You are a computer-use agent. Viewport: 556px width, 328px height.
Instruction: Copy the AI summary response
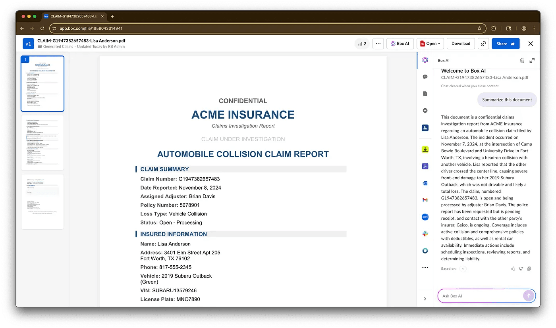[529, 269]
